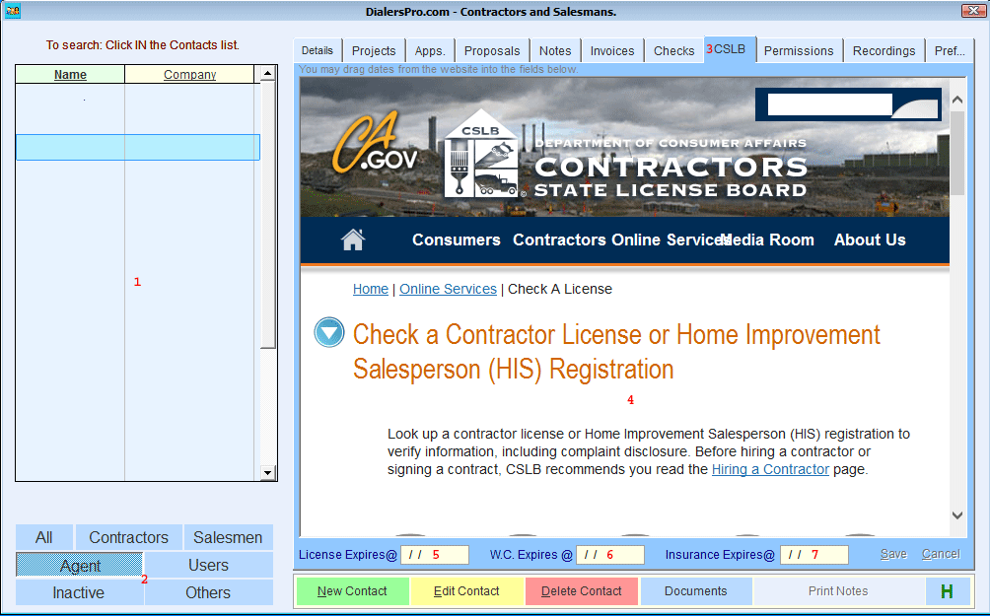Open the Permissions tab

[x=799, y=50]
